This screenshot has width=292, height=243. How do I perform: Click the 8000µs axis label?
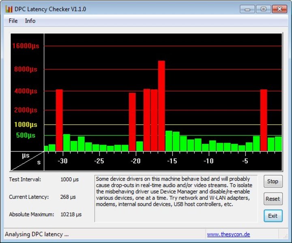click(26, 69)
